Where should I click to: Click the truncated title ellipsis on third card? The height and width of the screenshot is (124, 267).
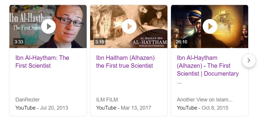click(179, 83)
